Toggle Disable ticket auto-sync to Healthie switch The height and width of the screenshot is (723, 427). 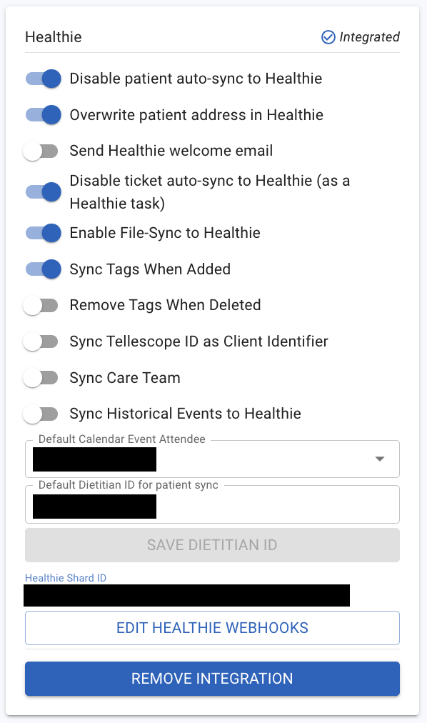pos(43,191)
